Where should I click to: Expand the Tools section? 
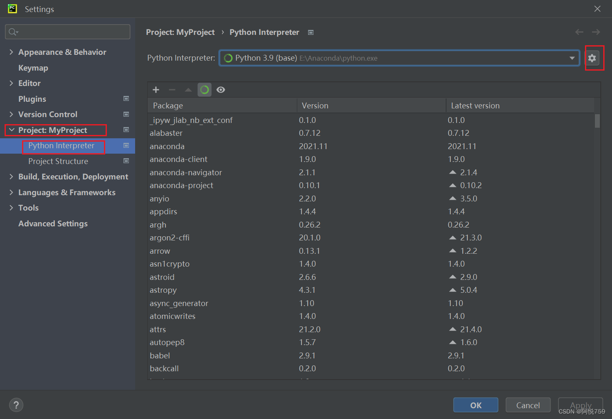tap(11, 208)
